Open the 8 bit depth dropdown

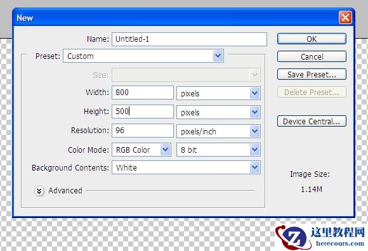point(218,150)
